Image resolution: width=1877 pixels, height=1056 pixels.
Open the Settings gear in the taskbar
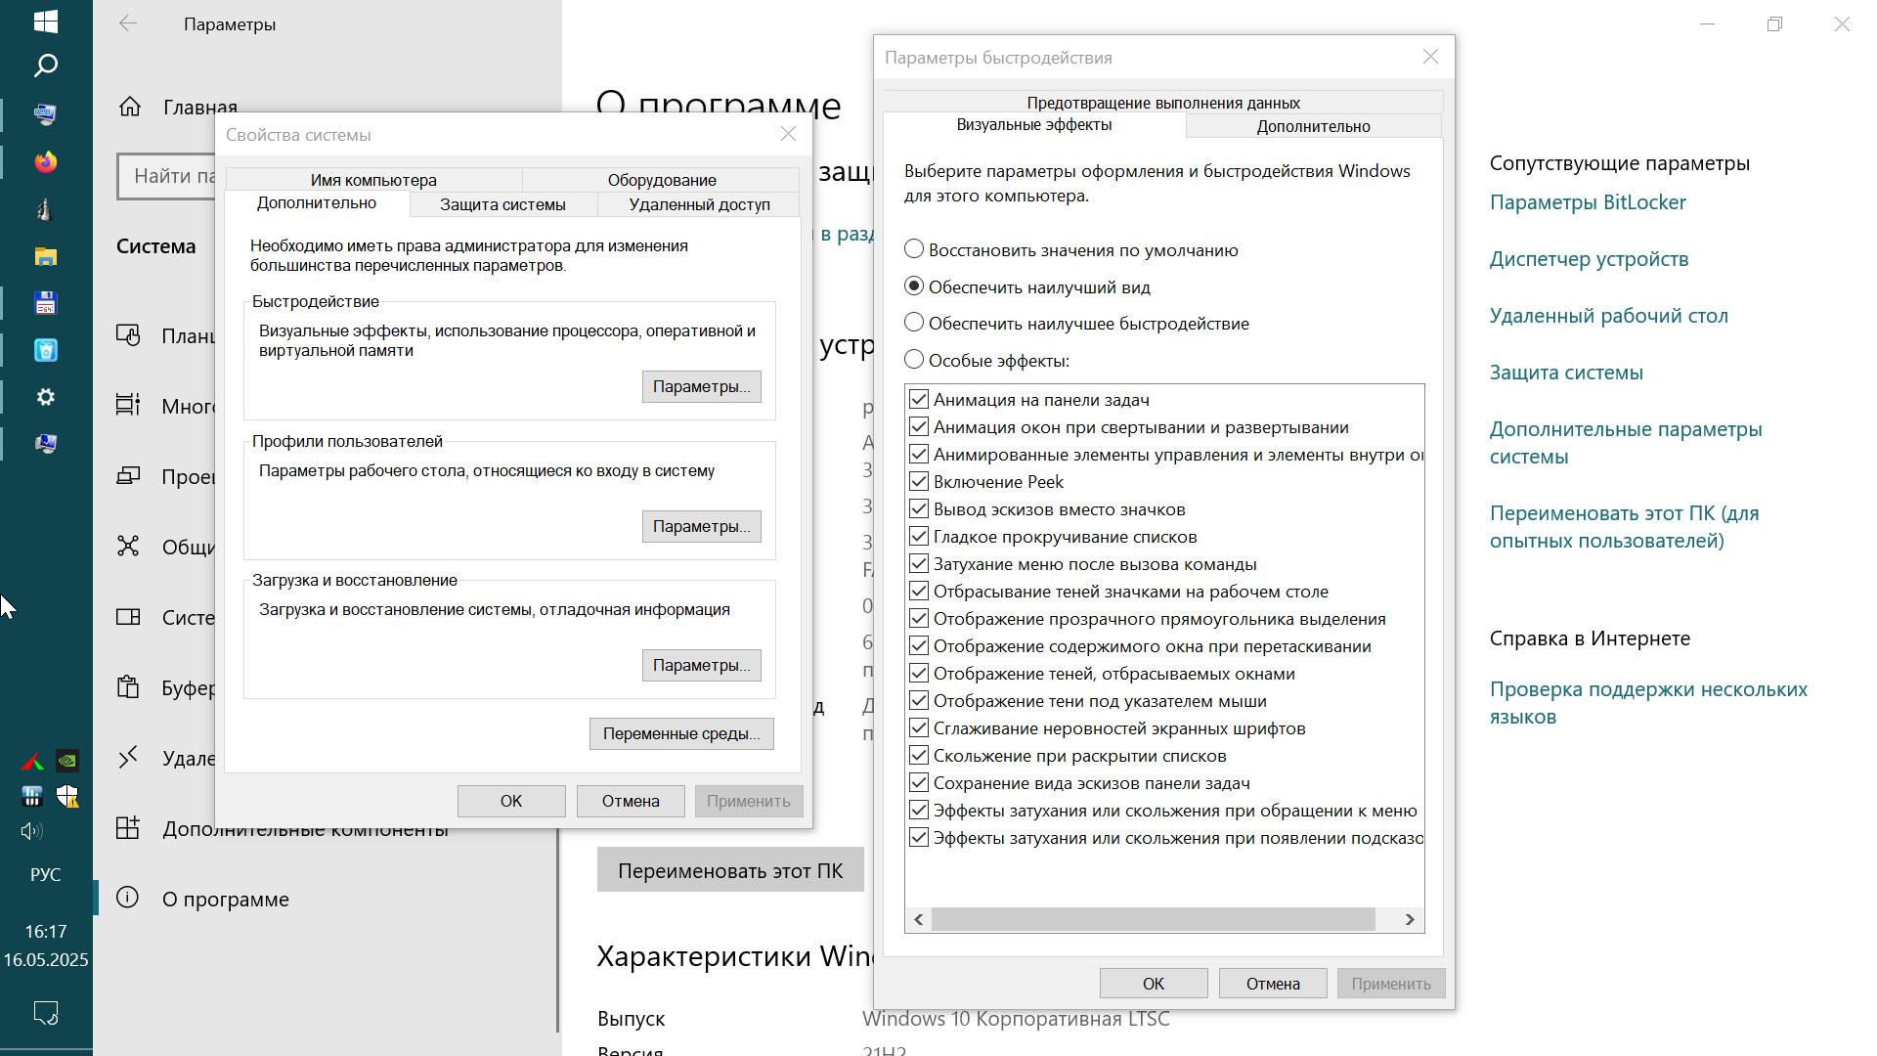(46, 397)
